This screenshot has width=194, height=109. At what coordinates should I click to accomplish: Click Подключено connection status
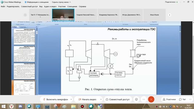coord(171,2)
